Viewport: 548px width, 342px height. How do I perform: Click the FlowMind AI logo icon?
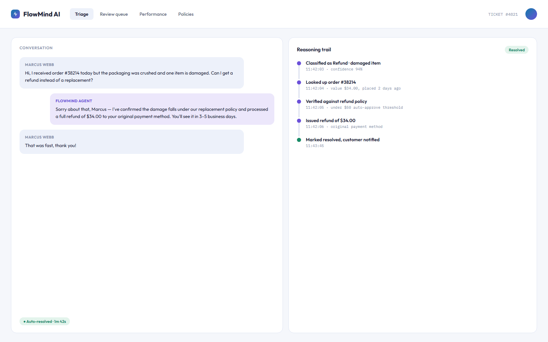[15, 14]
